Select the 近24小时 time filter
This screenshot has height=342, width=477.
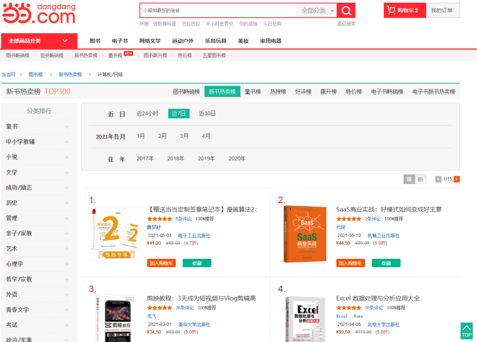click(x=148, y=114)
